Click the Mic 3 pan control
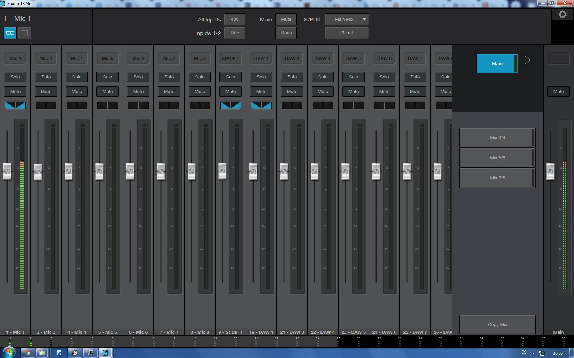 (46, 105)
